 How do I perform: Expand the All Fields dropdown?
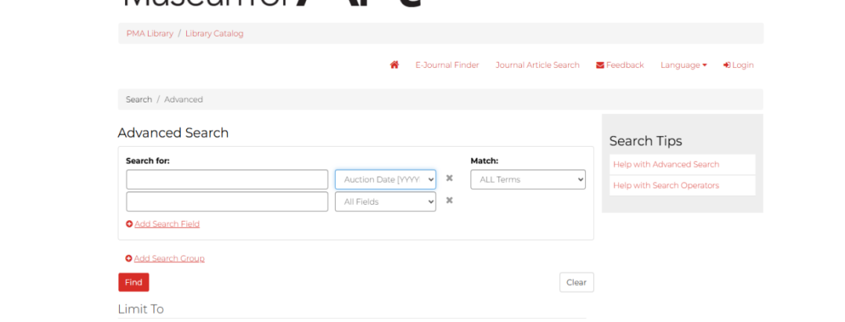pos(385,202)
